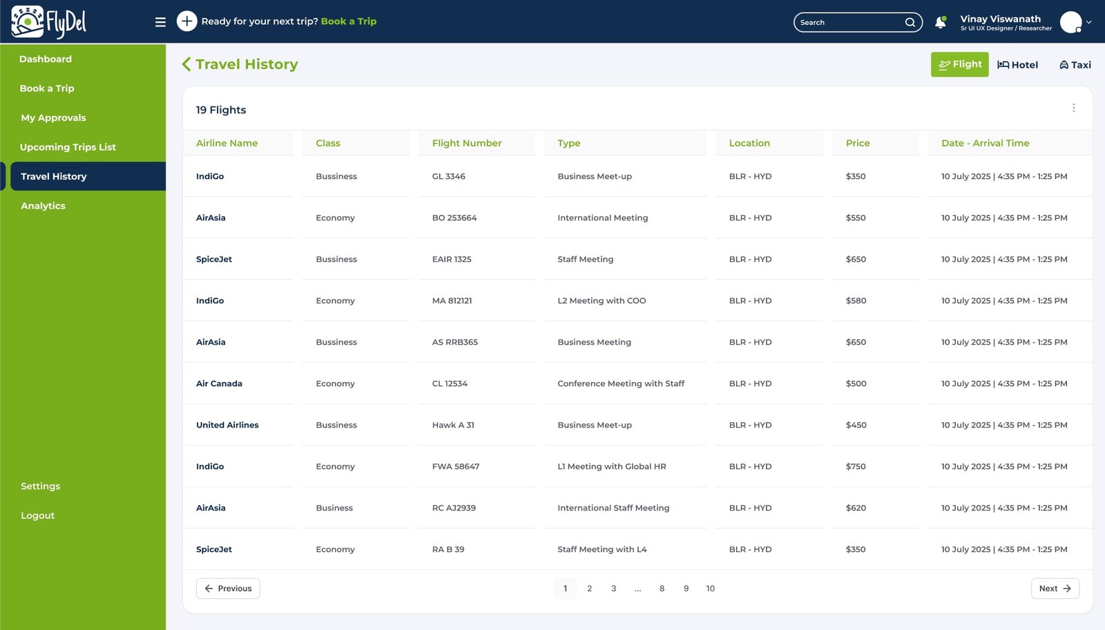Click the search magnifier icon
This screenshot has height=630, width=1105.
click(x=910, y=22)
